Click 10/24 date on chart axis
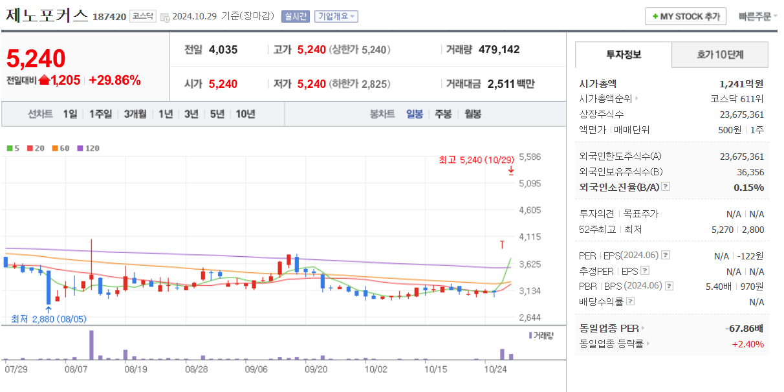The width and height of the screenshot is (784, 392). coord(495,369)
